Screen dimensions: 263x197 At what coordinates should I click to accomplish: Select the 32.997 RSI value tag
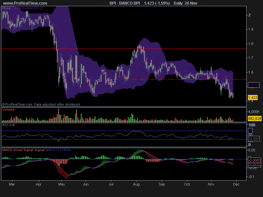point(254,139)
